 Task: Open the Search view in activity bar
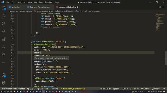pos(3,16)
